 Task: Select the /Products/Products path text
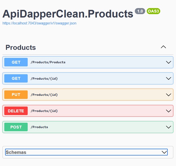point(48,62)
